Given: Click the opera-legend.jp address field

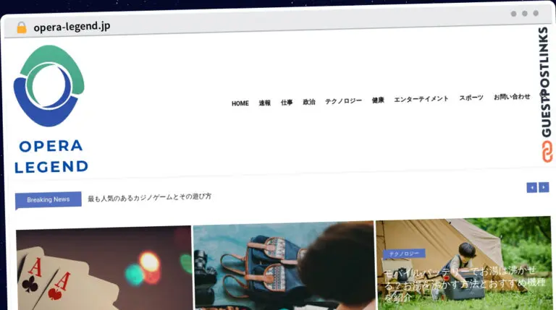Looking at the screenshot, I should click(x=72, y=27).
